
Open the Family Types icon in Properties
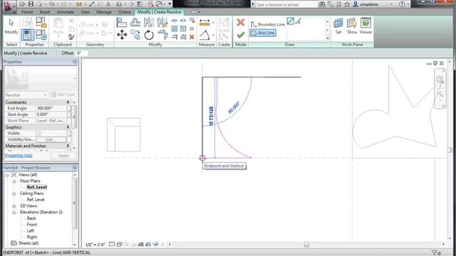point(41,35)
